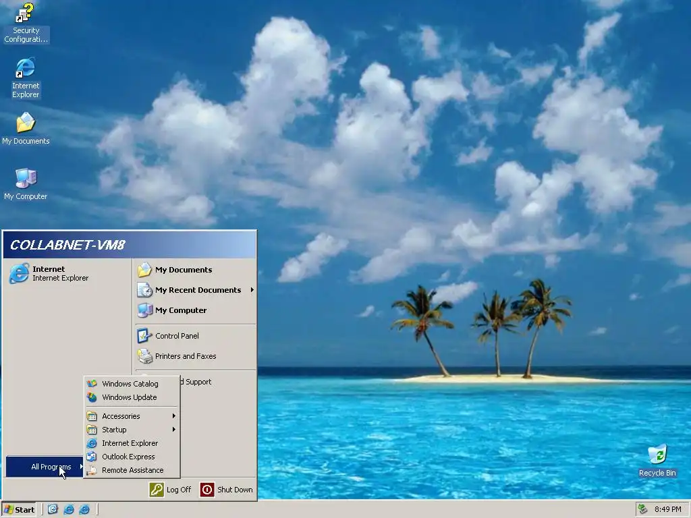Click the My Documents label in Start menu

[x=184, y=270]
